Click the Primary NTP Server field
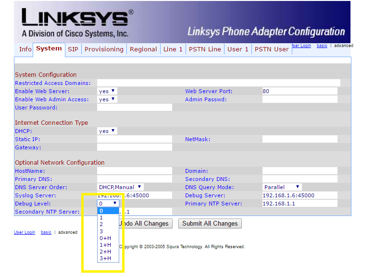This screenshot has height=277, width=375. pyautogui.click(x=300, y=204)
